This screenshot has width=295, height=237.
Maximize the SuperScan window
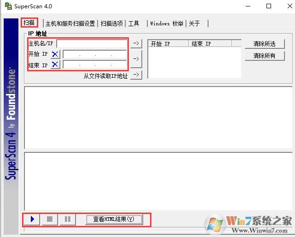tap(269, 6)
